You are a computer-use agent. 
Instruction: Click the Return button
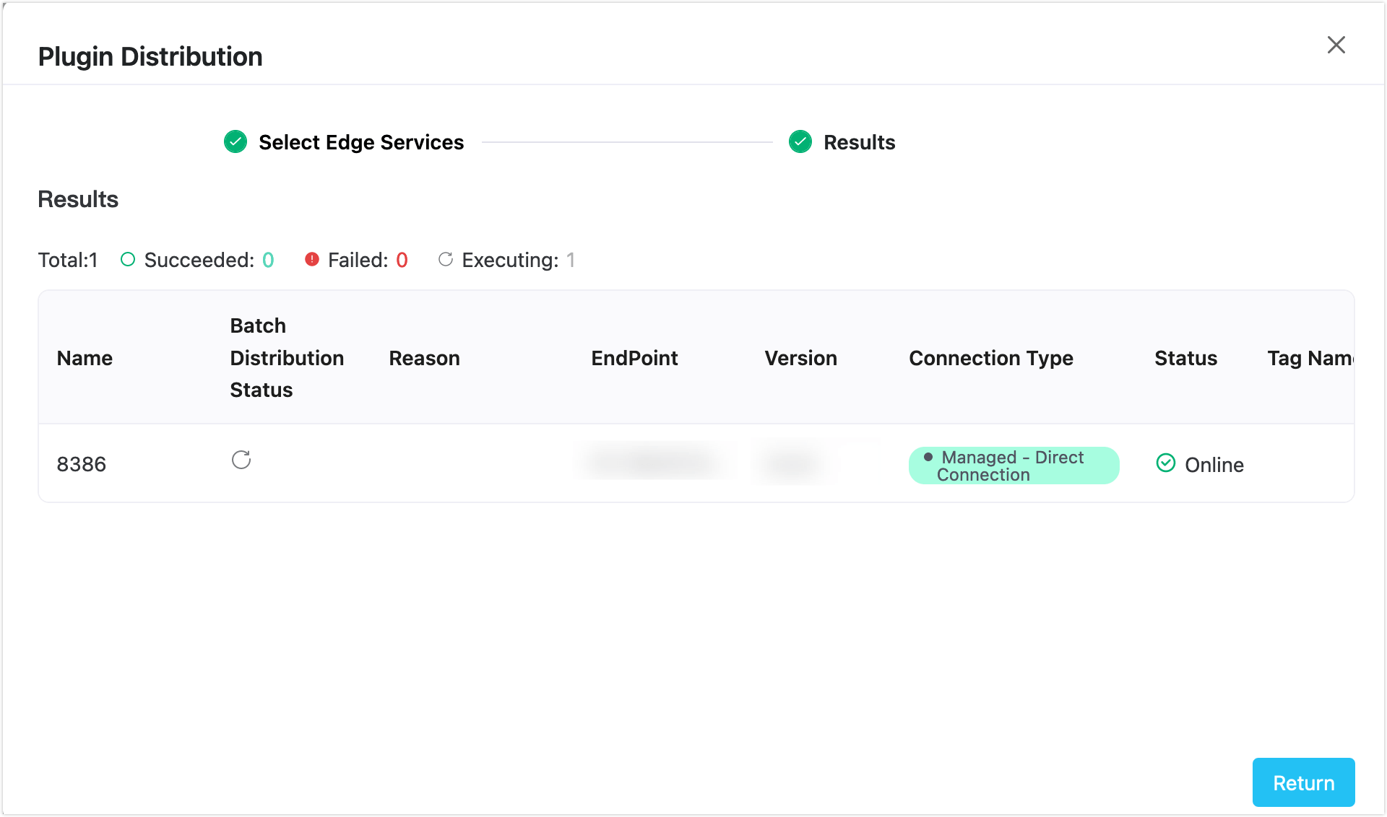click(1303, 782)
